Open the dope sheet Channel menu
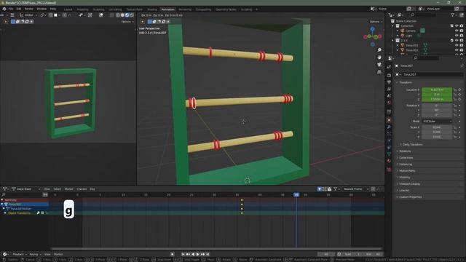The image size is (466, 262). pos(82,189)
